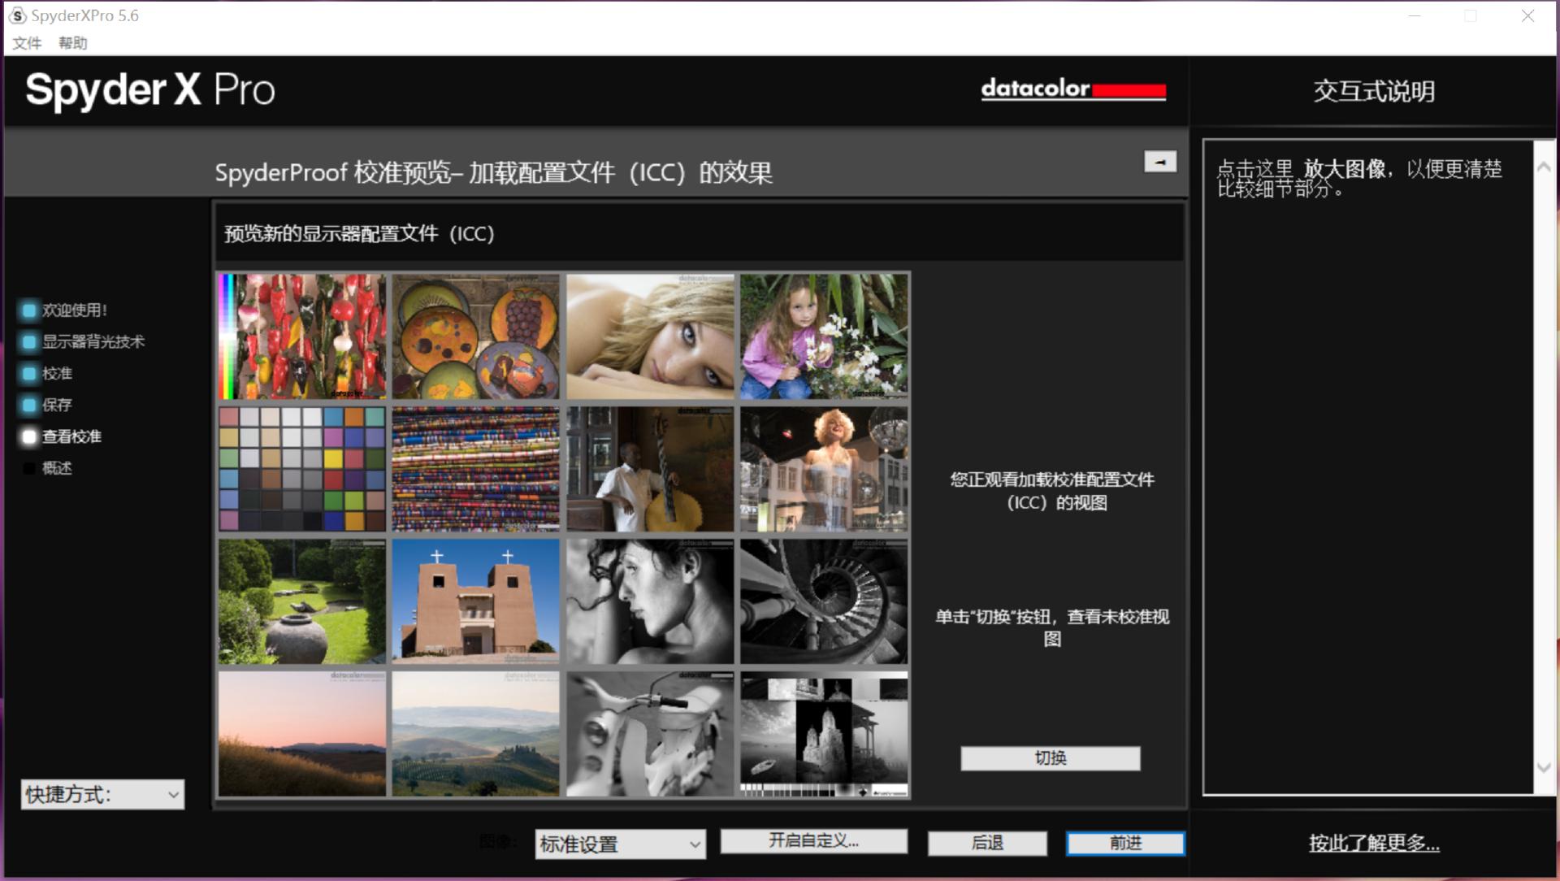Open the 帮助 menu
1560x881 pixels.
72,43
